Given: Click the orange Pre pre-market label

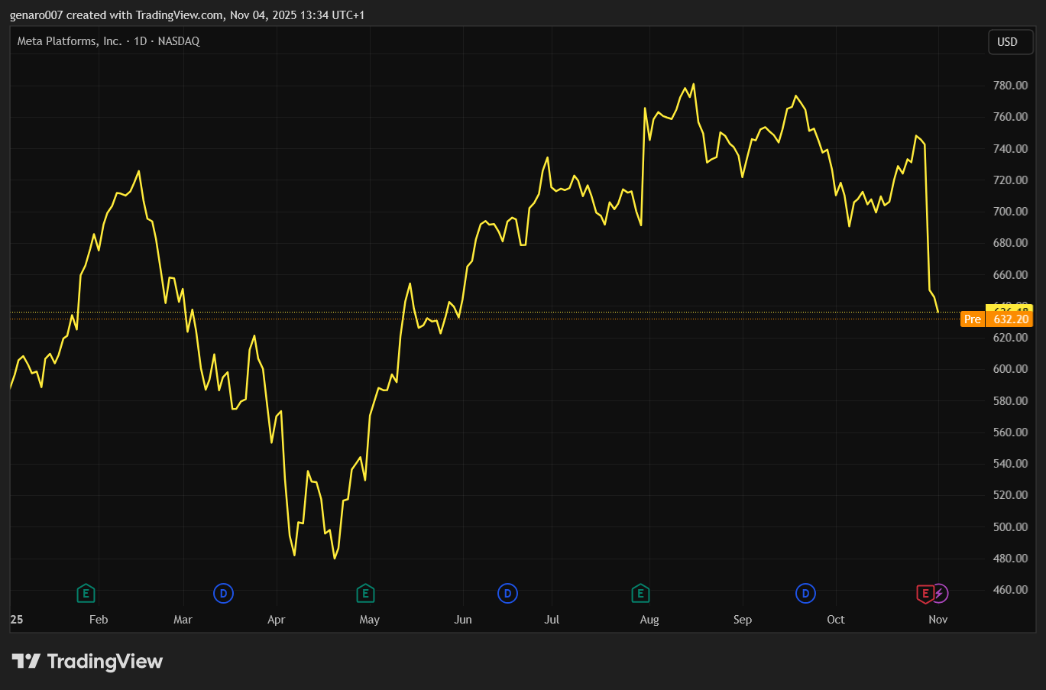Looking at the screenshot, I should [x=972, y=319].
